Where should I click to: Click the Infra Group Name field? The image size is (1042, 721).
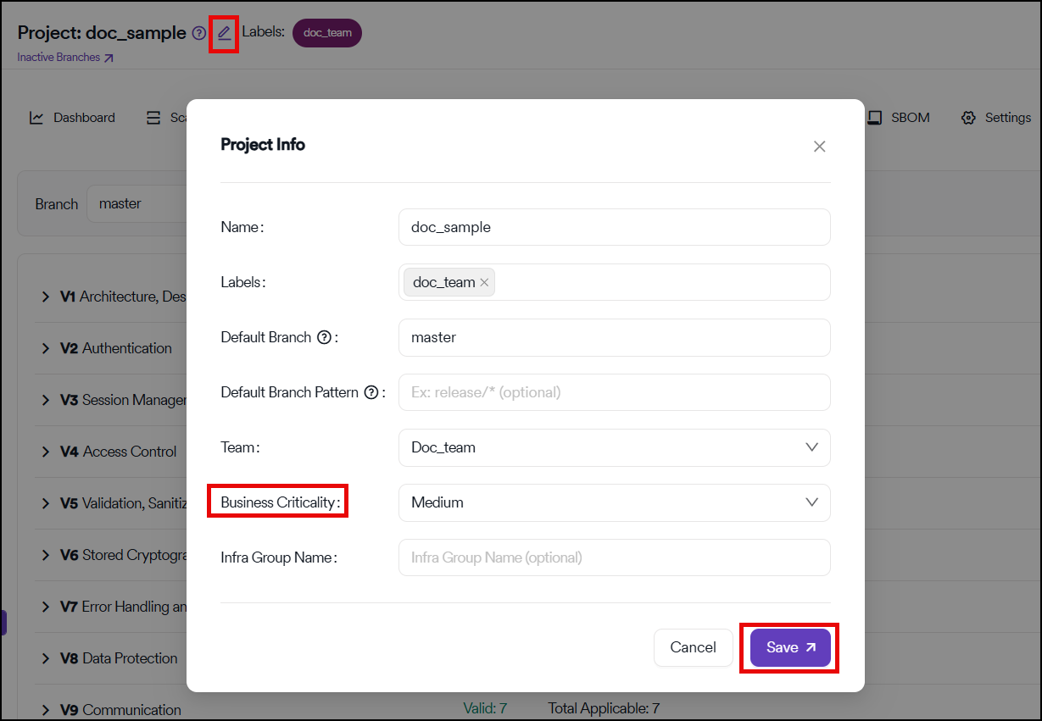pyautogui.click(x=614, y=557)
